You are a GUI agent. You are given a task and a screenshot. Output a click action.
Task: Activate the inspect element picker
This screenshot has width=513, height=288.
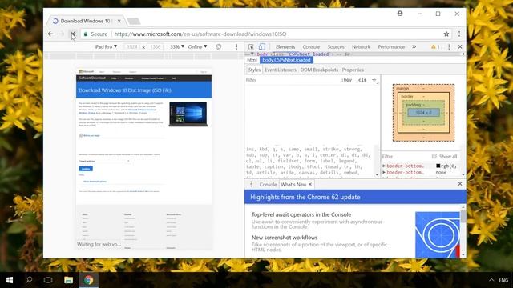click(x=251, y=46)
